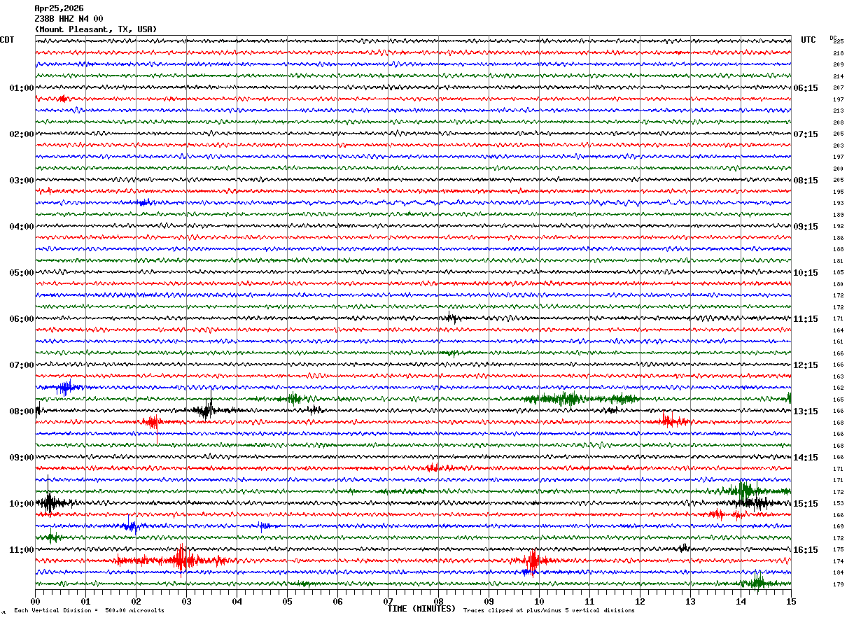
Task: Select the 07:00 CDT row label
Action: [22, 365]
